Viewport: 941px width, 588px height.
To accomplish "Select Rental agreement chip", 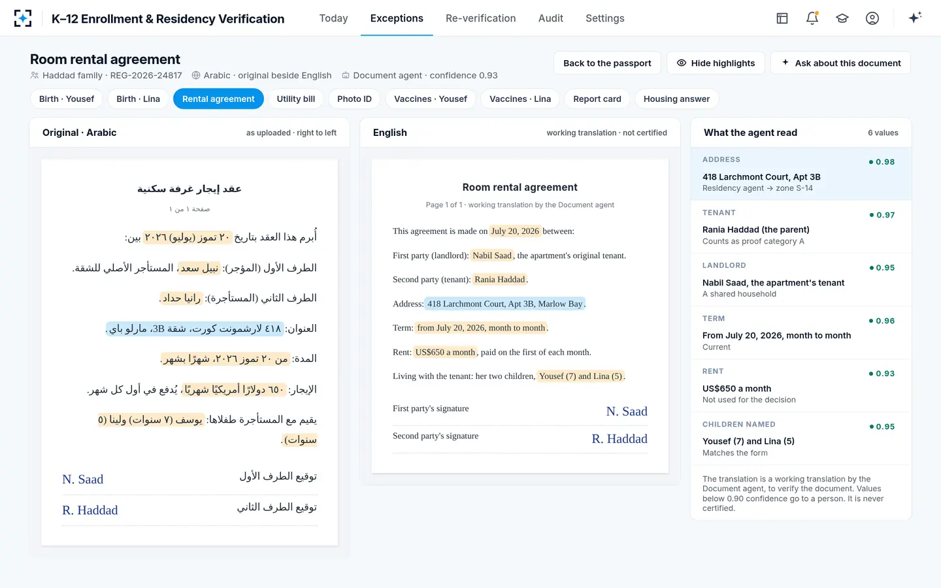I will [x=218, y=99].
